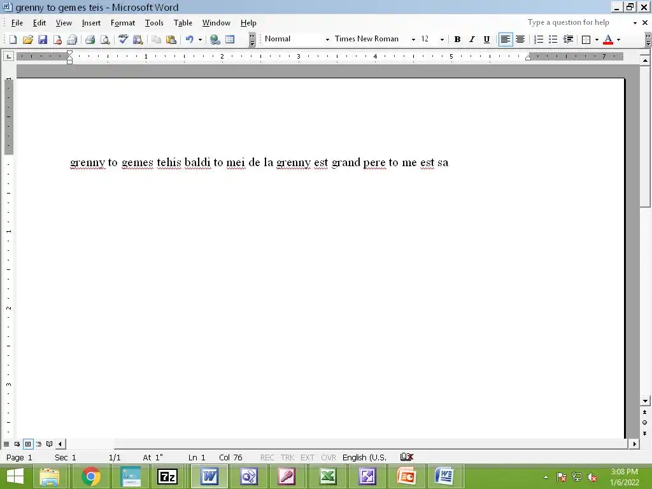
Task: Click the Previous Page double-arrow button
Action: (x=644, y=412)
